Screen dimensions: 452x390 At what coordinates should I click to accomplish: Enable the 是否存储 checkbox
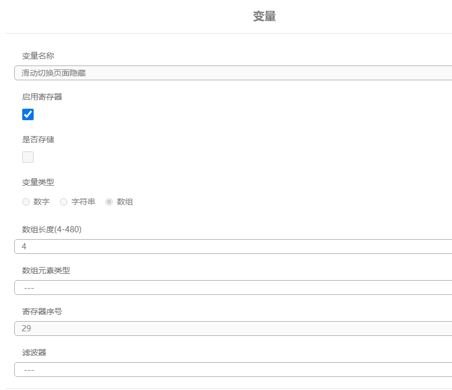pyautogui.click(x=28, y=157)
